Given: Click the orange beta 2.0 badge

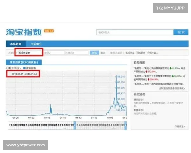Looking at the screenshot, I should pos(49,31).
